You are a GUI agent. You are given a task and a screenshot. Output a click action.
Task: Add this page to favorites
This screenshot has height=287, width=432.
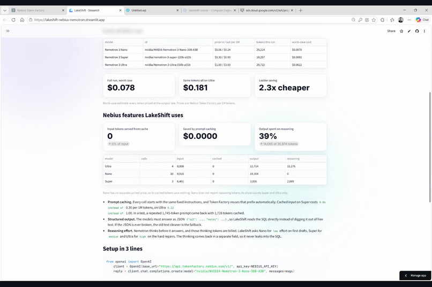[374, 20]
